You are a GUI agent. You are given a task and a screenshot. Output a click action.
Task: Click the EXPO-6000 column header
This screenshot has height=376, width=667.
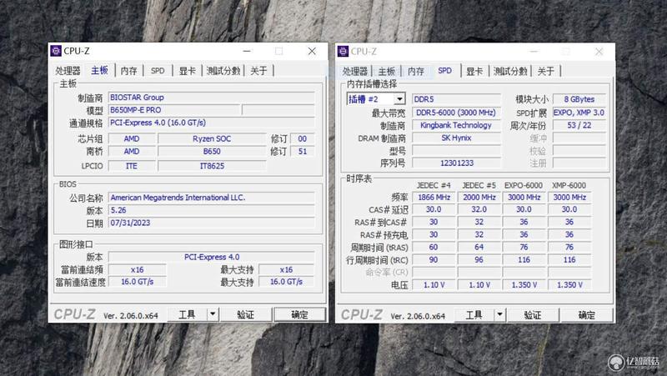point(524,185)
